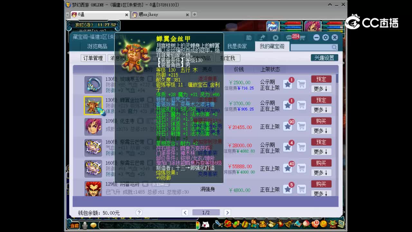This screenshot has width=412, height=232.
Task: Add a new window tab with plus
Action: (194, 15)
